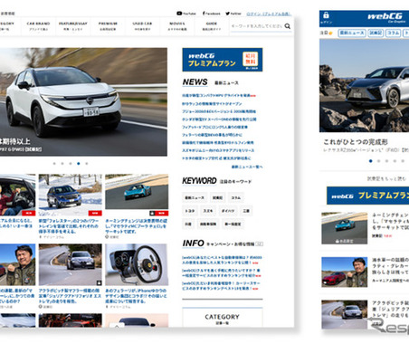Open the PREMIUM menu

pos(108,26)
